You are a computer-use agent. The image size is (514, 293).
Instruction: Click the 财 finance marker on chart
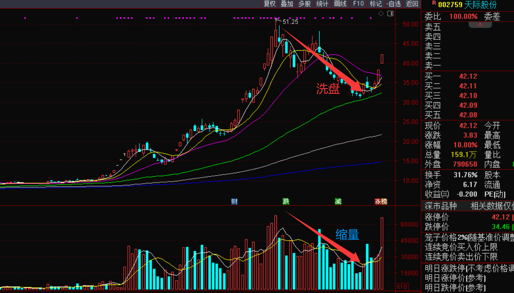pyautogui.click(x=234, y=201)
